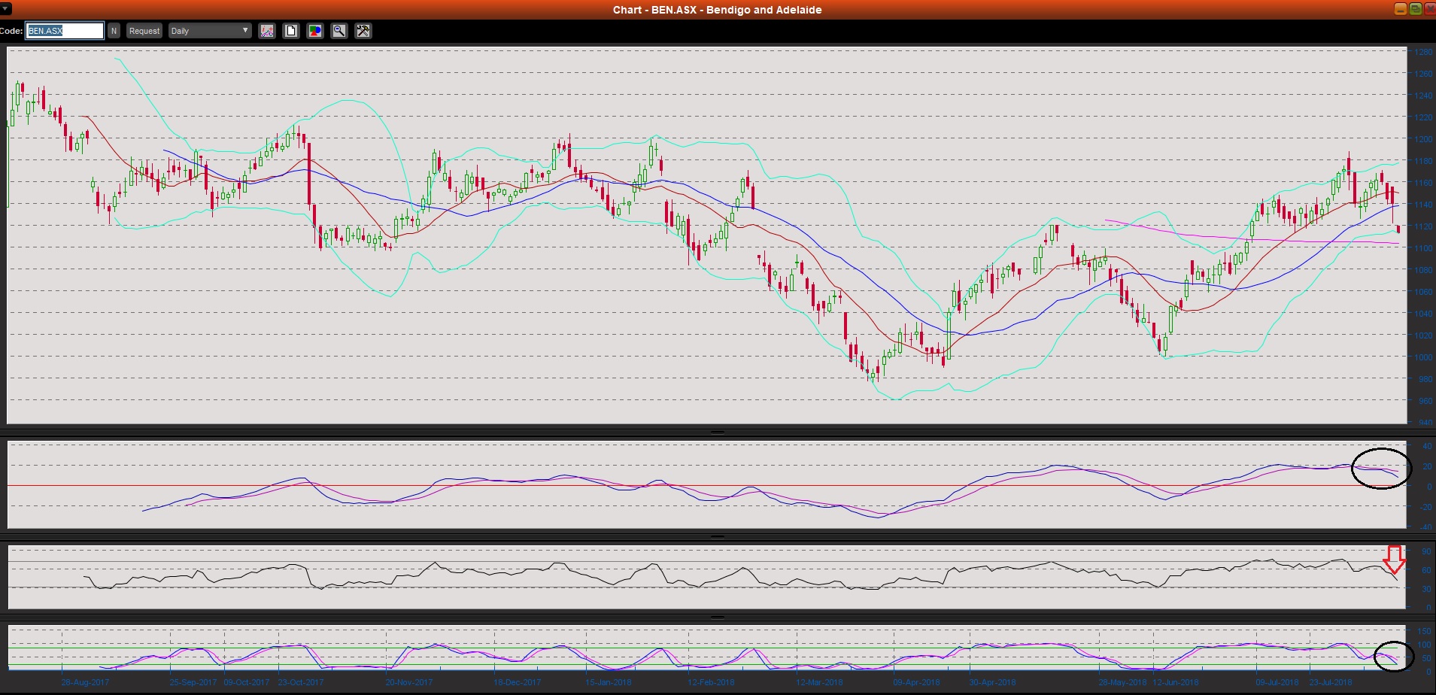Viewport: 1436px width, 695px height.
Task: Click the Request button
Action: pyautogui.click(x=144, y=31)
